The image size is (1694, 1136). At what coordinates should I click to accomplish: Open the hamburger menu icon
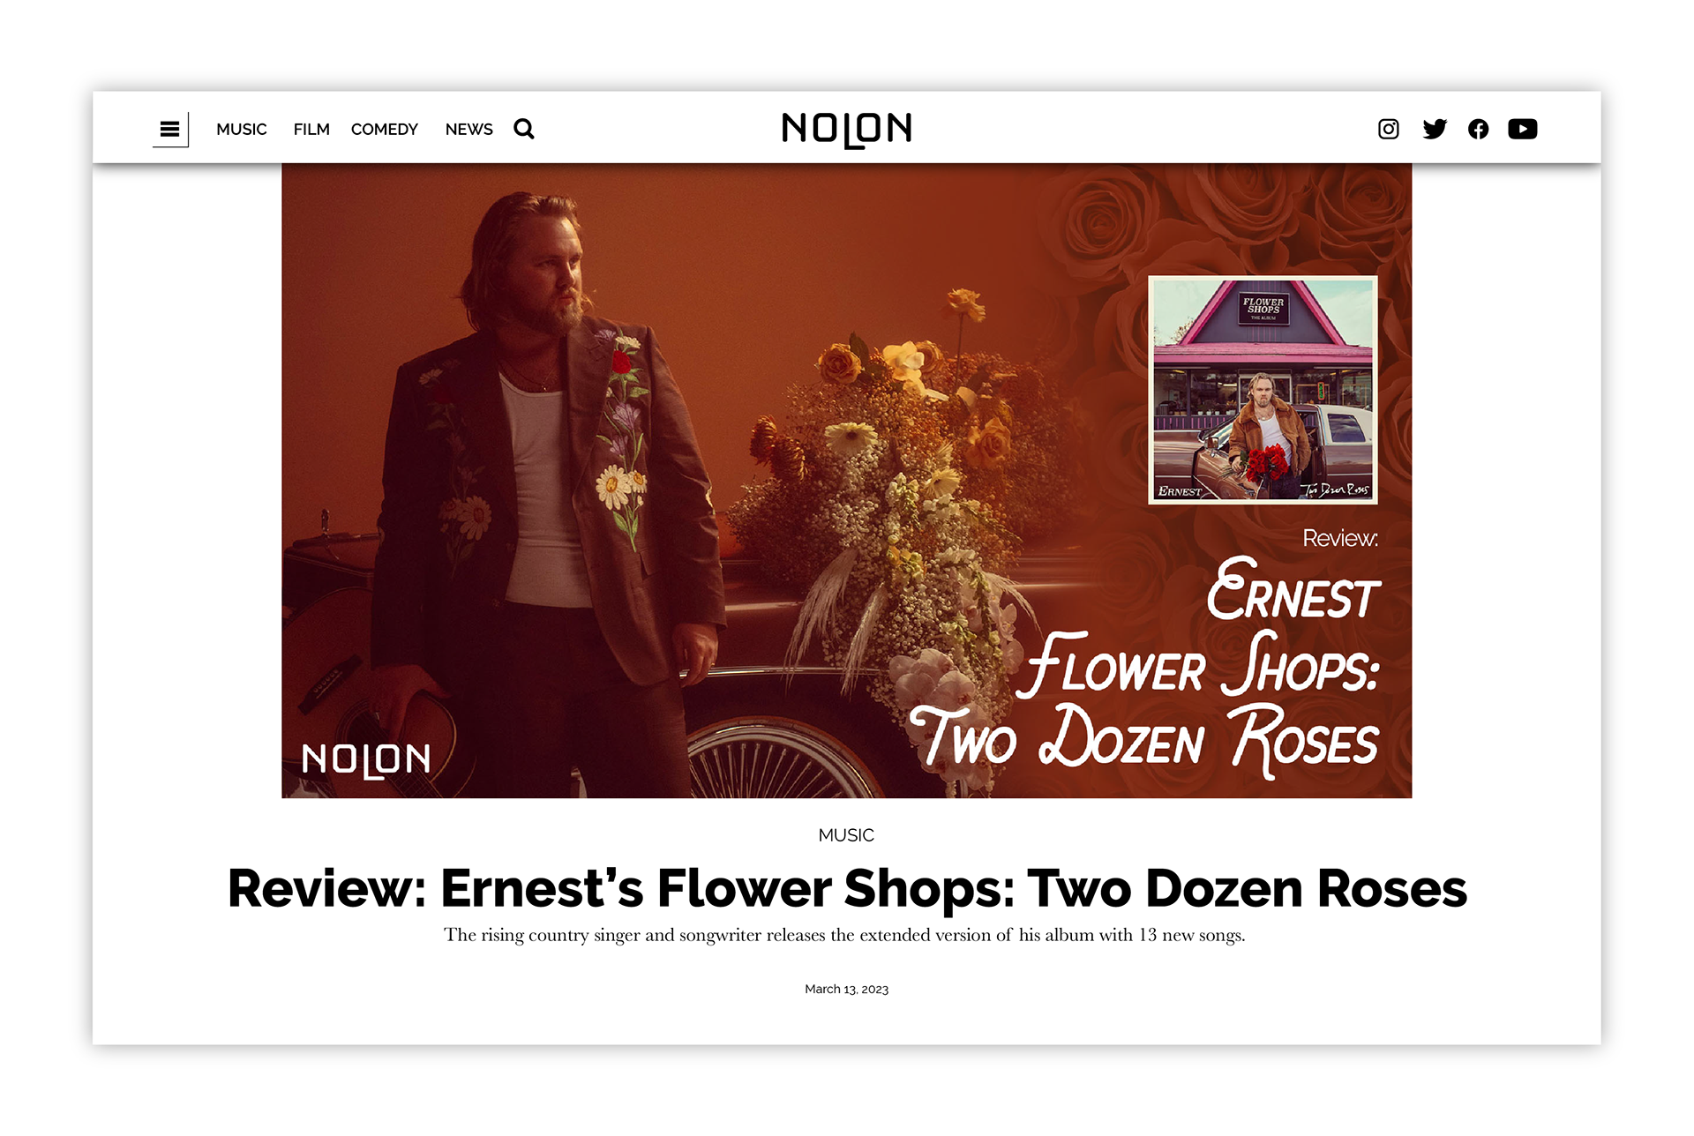click(x=170, y=130)
